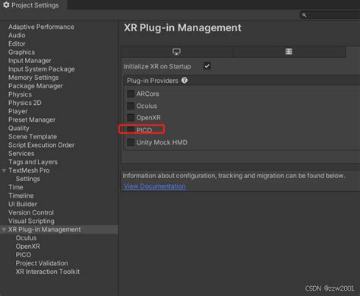Click the Plug-in Providers header label
Viewport: 360px width, 296px height.
(153, 81)
